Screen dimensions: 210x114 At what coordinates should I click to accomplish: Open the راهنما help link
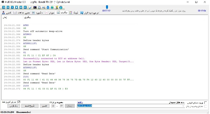pyautogui.click(x=80, y=102)
